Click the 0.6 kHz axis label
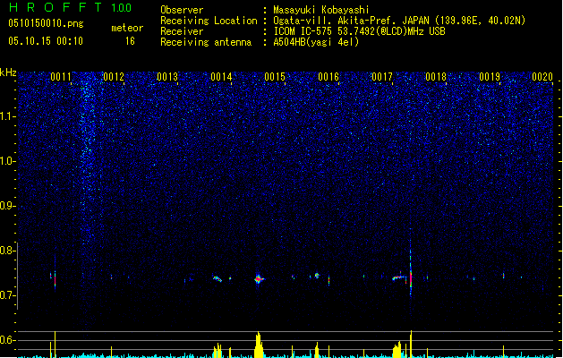Screen dimensions: 563x358 [8, 340]
